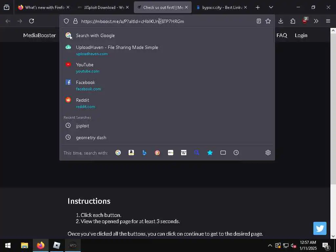336x252 pixels.
Task: Search open tabs icon
Action: click(x=223, y=153)
